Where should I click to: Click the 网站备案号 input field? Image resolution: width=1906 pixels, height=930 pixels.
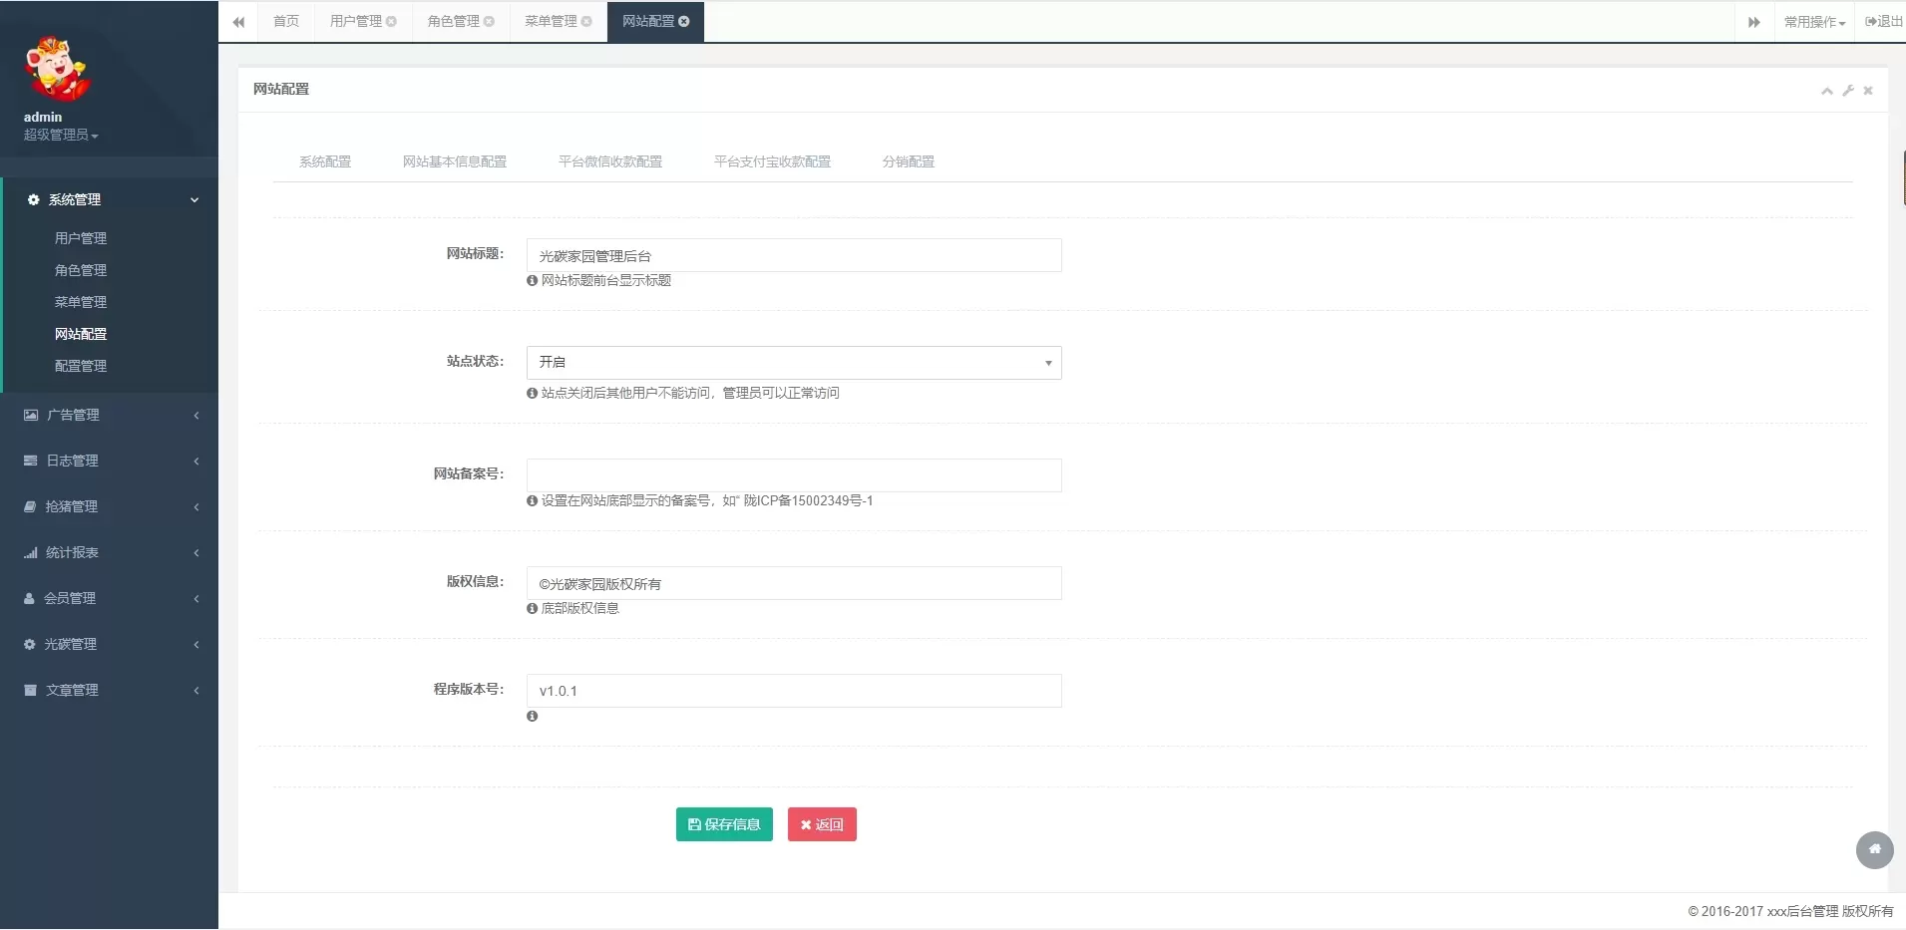(793, 475)
